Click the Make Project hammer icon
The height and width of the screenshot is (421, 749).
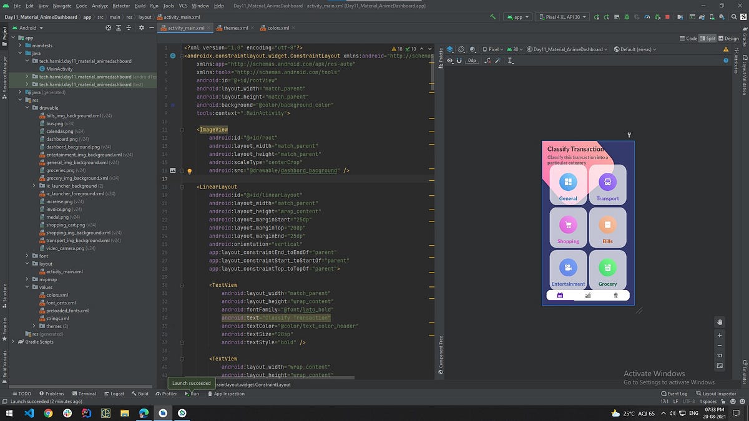pyautogui.click(x=493, y=17)
